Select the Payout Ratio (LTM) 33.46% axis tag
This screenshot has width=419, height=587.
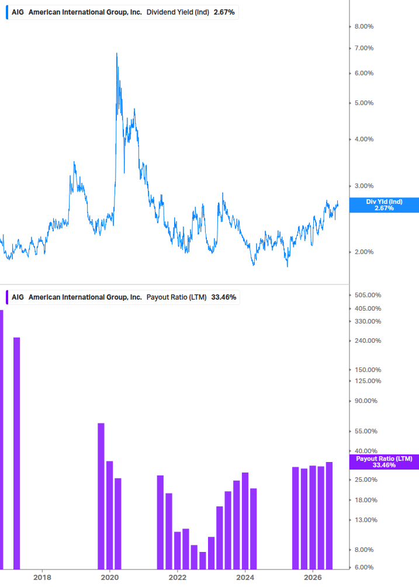pyautogui.click(x=384, y=462)
